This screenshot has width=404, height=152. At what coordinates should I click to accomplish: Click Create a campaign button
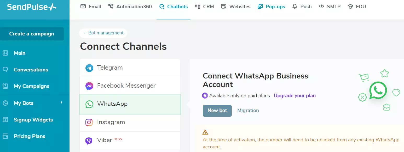(x=32, y=34)
